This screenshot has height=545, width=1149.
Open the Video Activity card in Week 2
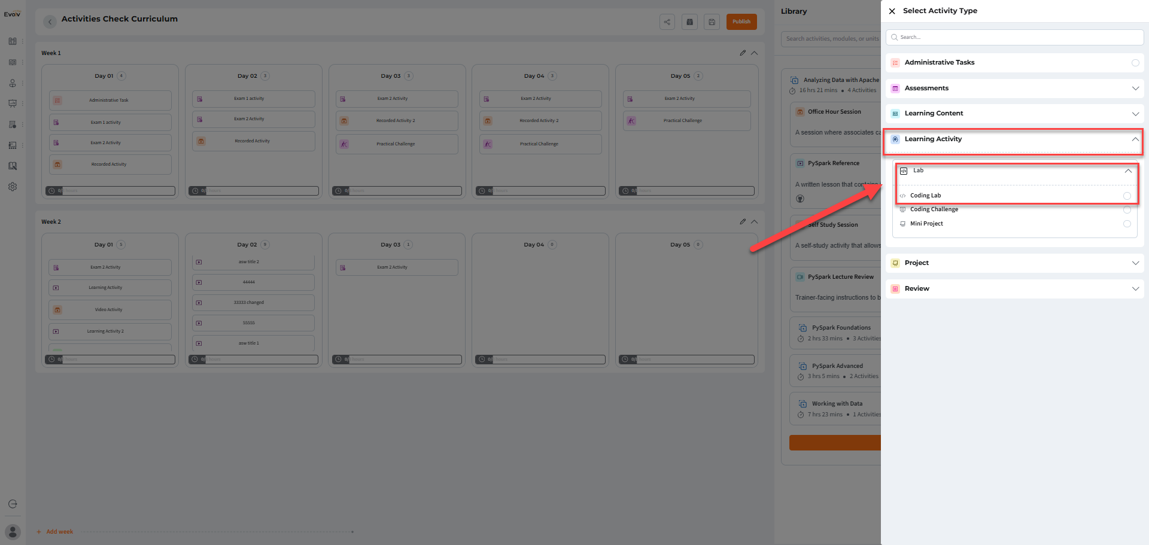tap(110, 310)
